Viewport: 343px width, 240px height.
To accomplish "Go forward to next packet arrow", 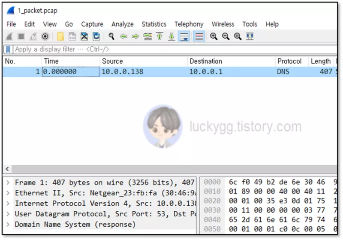I will [135, 36].
